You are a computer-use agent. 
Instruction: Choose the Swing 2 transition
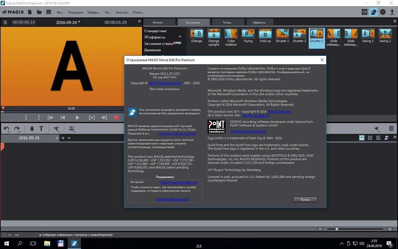coord(385,34)
